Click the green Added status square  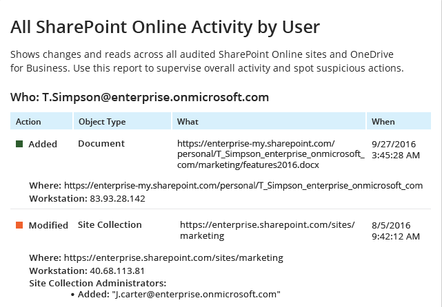coord(19,144)
